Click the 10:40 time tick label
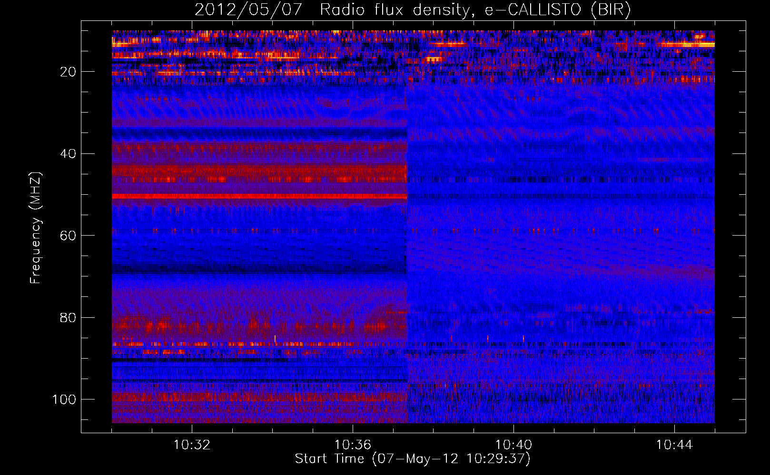Screen dimensions: 770x475 coord(513,445)
